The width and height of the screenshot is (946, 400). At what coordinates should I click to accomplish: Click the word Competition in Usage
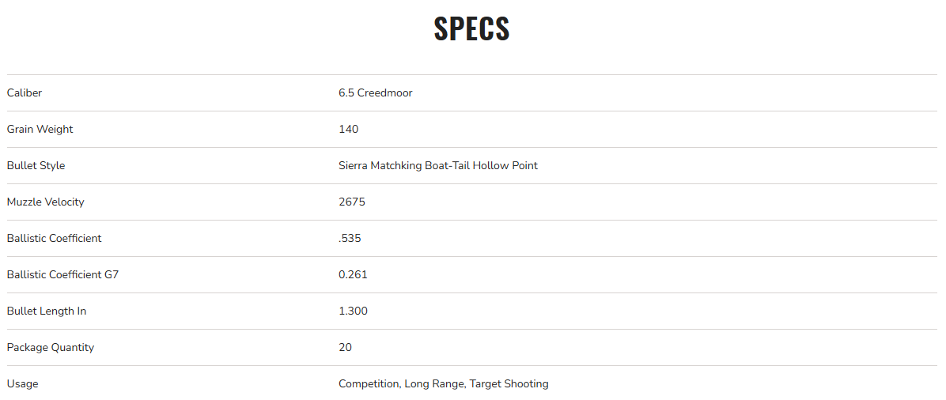[369, 384]
